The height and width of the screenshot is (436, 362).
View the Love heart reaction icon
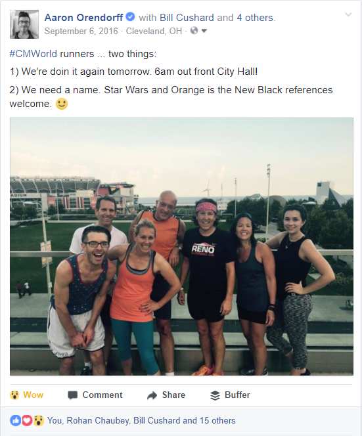[27, 420]
